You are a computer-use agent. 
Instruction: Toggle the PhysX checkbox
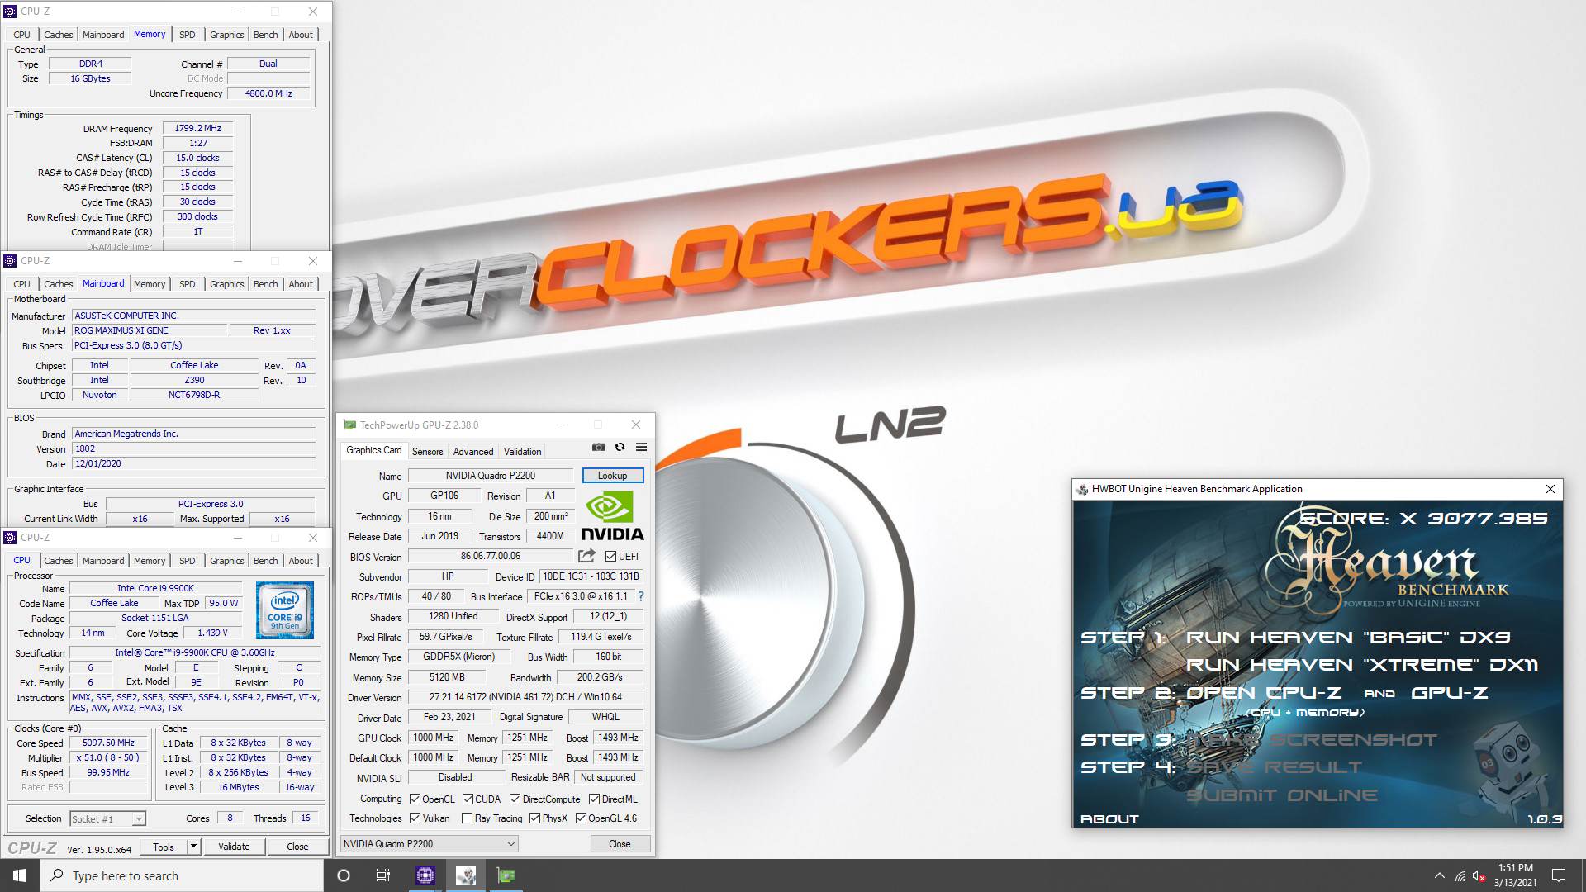click(x=534, y=818)
